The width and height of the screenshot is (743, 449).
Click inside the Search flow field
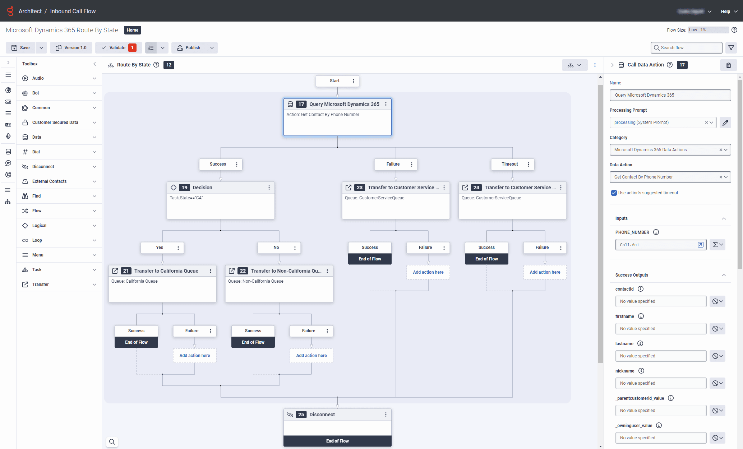(x=686, y=47)
